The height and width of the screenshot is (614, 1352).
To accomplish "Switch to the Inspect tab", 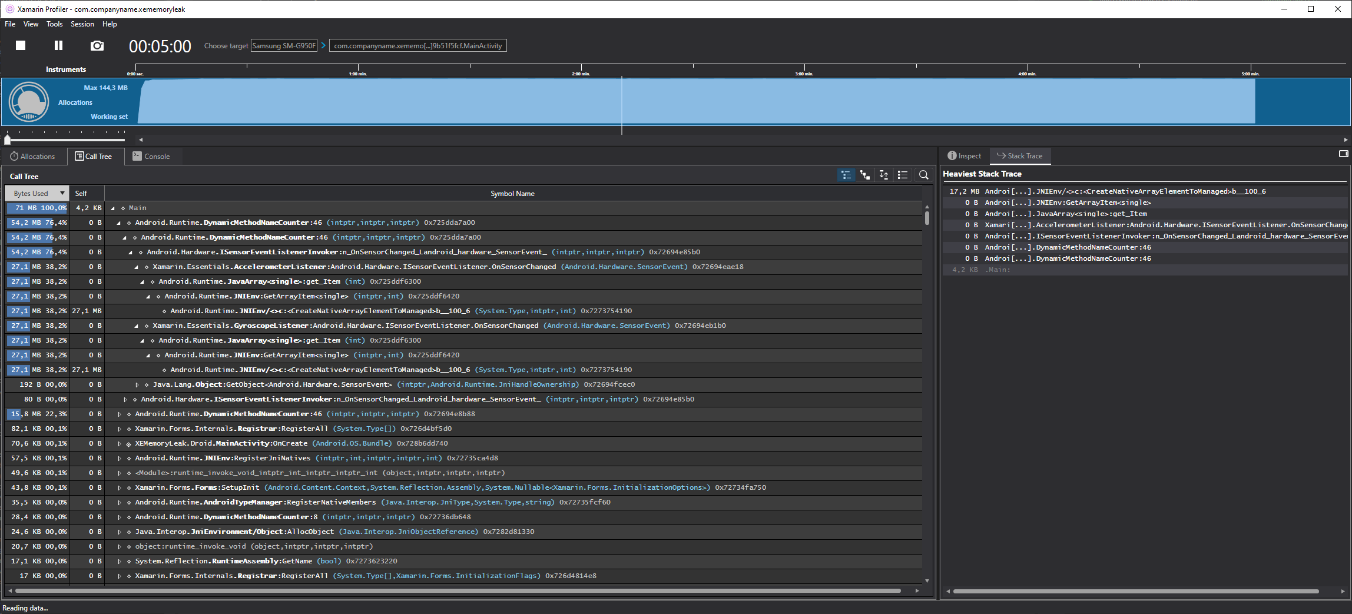I will [964, 155].
